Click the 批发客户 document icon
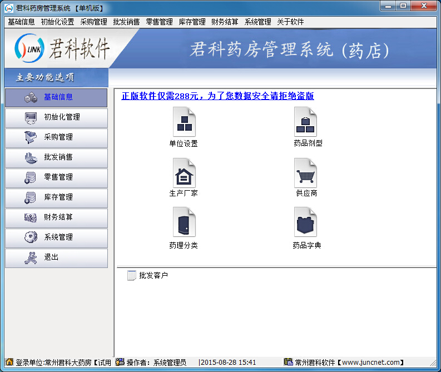The height and width of the screenshot is (372, 441). [131, 276]
